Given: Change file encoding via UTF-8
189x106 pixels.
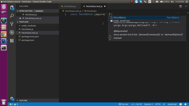Looking at the screenshot, I should [158, 104].
